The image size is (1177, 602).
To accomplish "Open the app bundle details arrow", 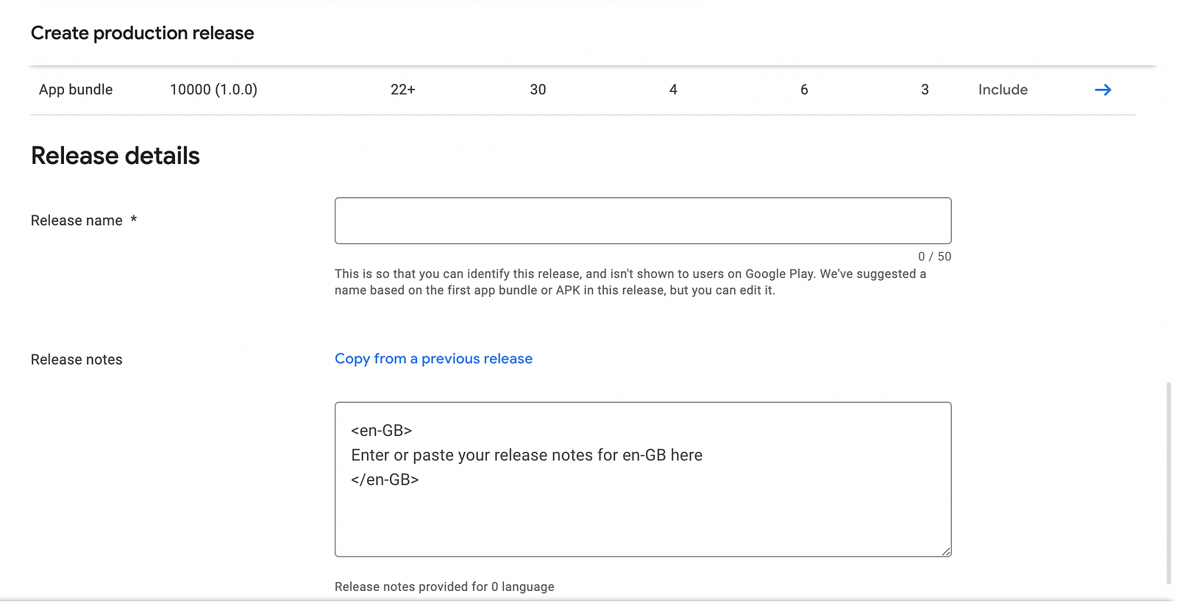I will pyautogui.click(x=1103, y=90).
